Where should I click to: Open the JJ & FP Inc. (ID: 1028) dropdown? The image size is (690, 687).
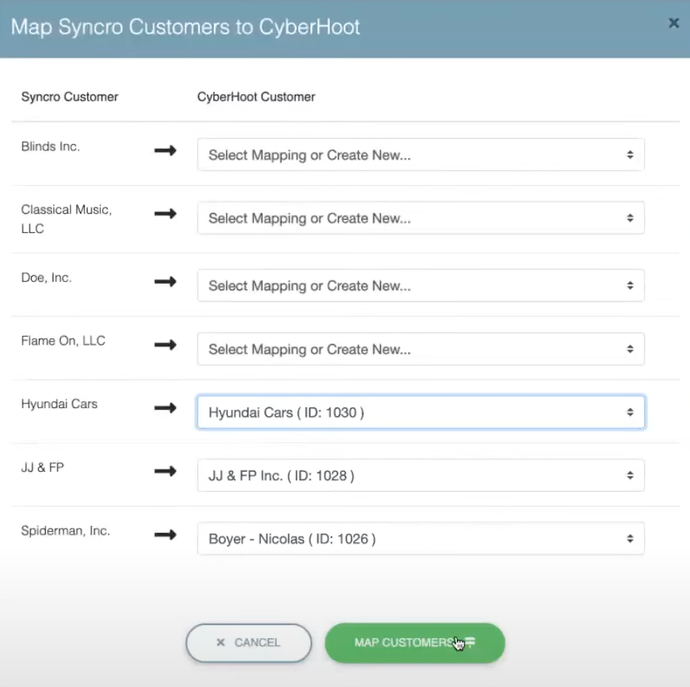pyautogui.click(x=421, y=476)
